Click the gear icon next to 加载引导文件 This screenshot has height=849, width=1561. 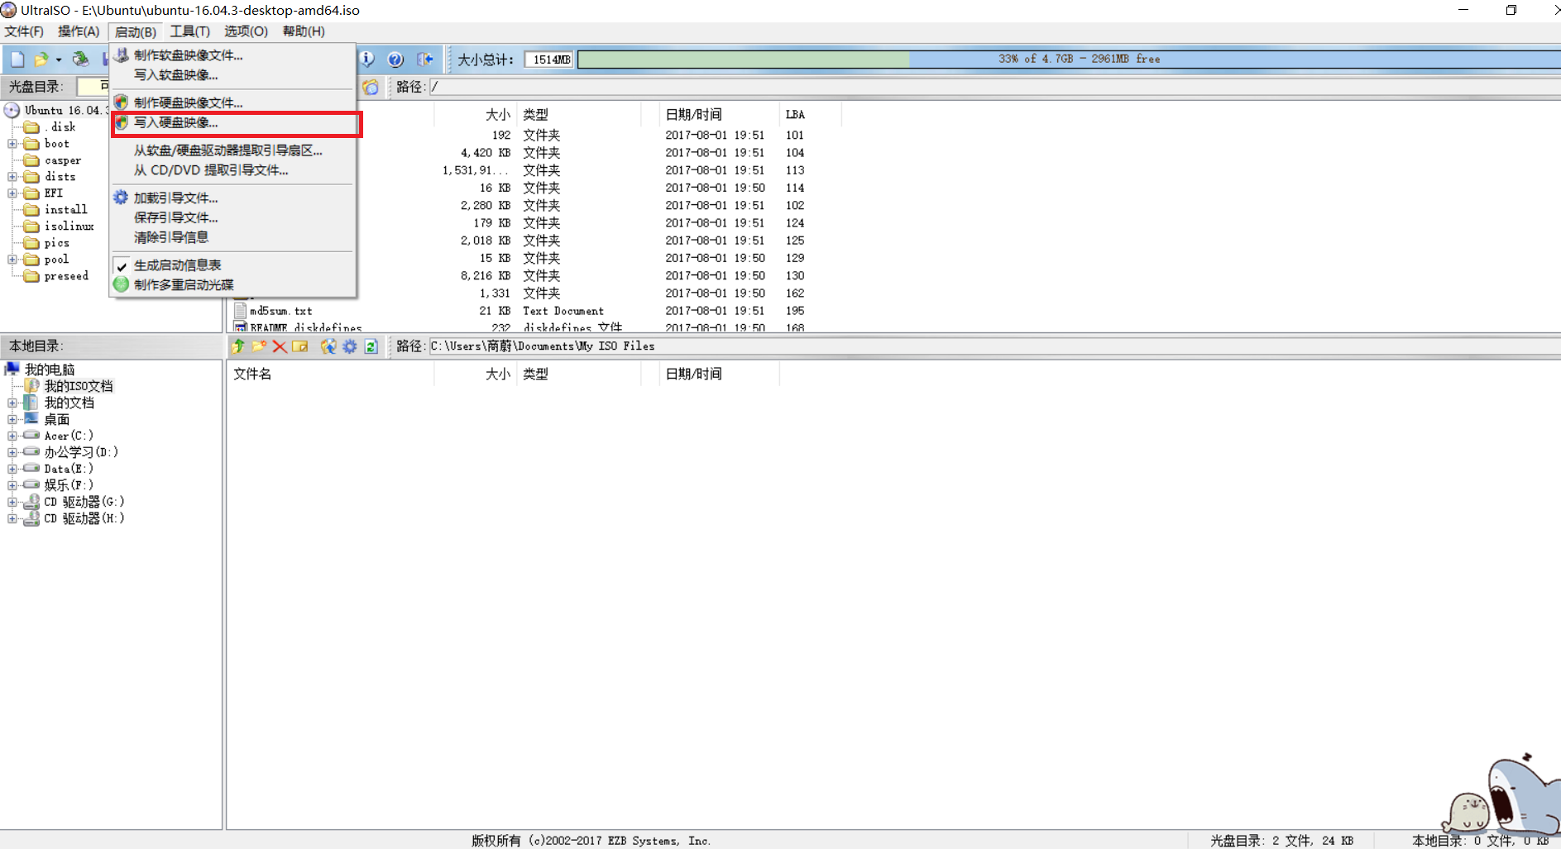tap(121, 198)
